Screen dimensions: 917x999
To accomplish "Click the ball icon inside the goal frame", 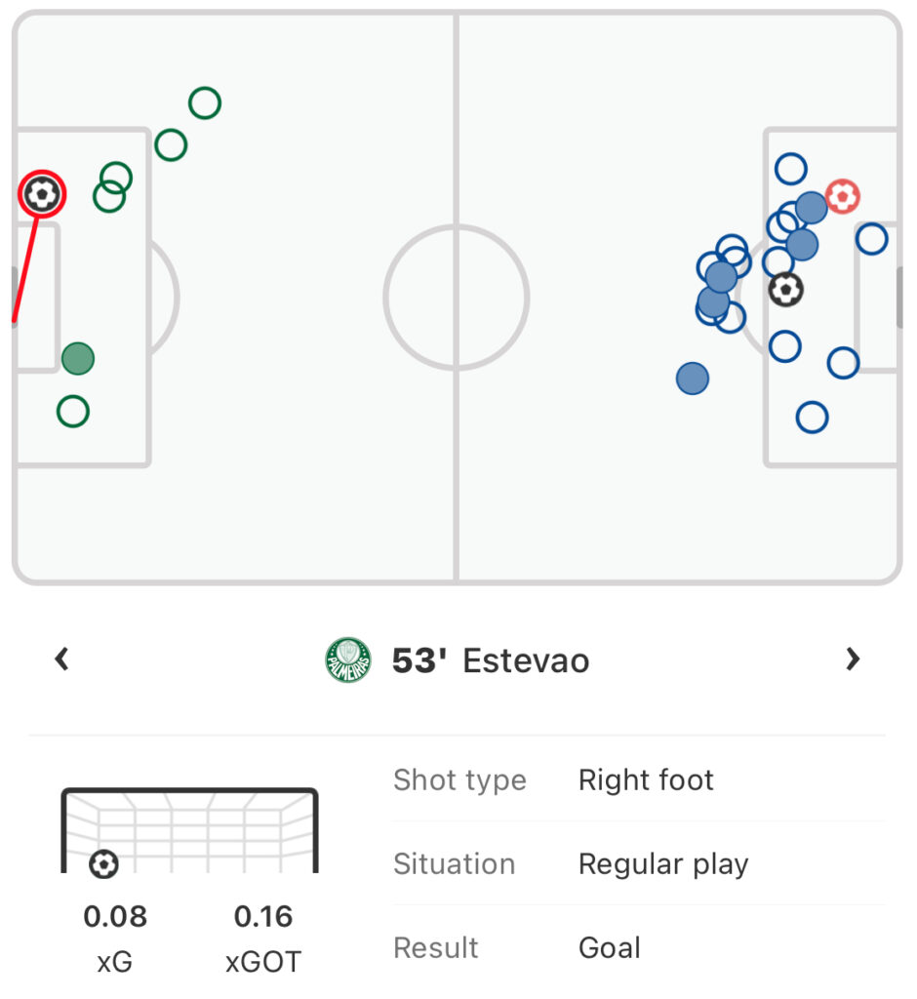I will tap(103, 864).
